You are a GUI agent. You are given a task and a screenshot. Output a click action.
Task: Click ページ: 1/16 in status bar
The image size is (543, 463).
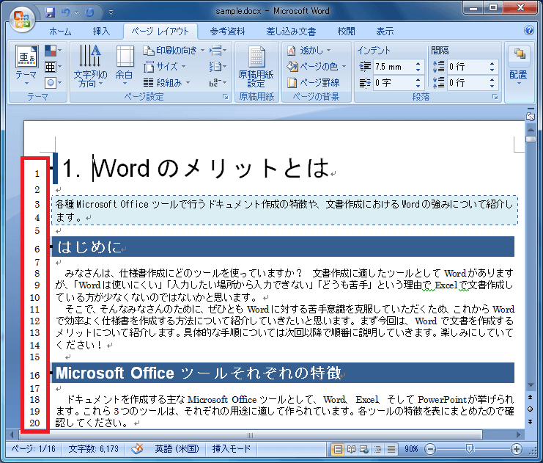point(33,449)
